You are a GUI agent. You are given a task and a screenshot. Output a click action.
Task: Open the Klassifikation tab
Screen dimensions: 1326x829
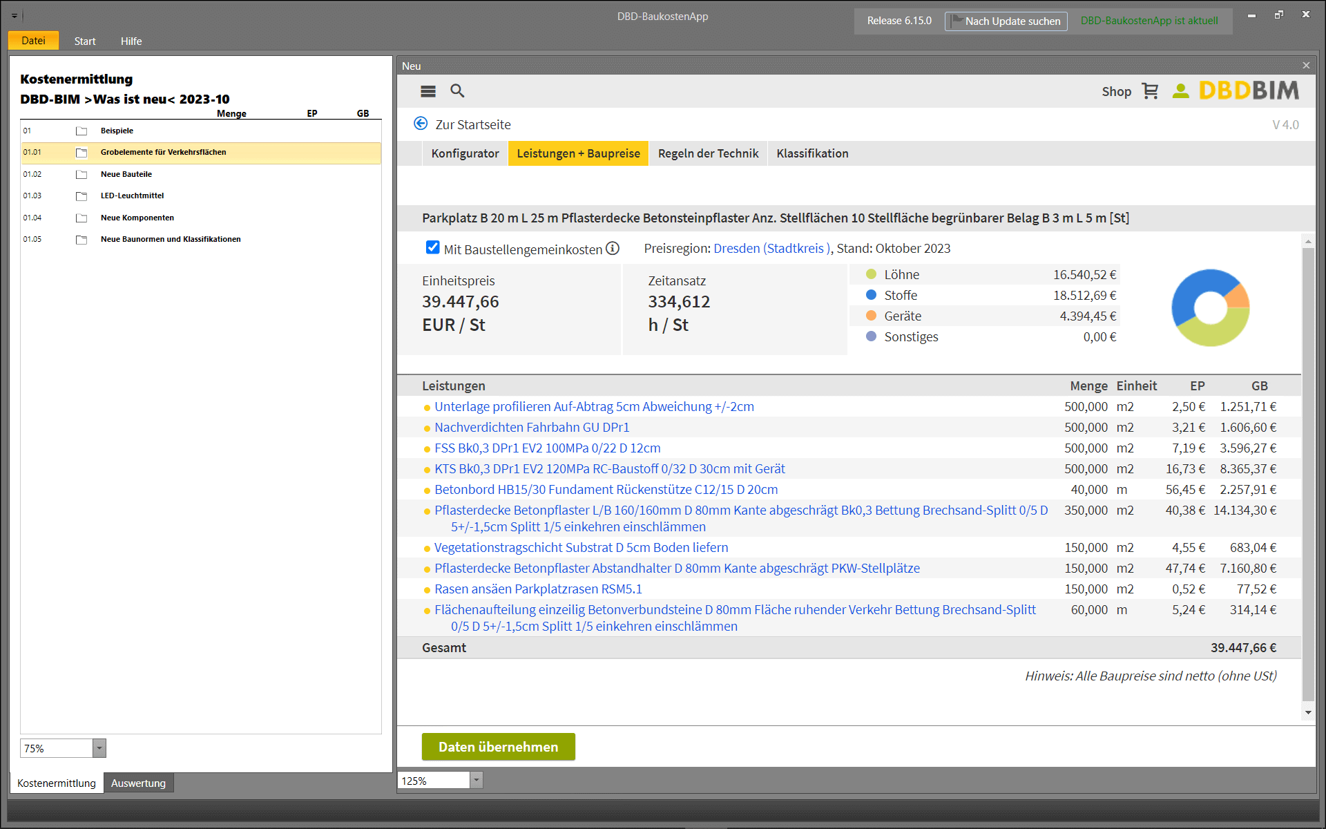click(812, 153)
